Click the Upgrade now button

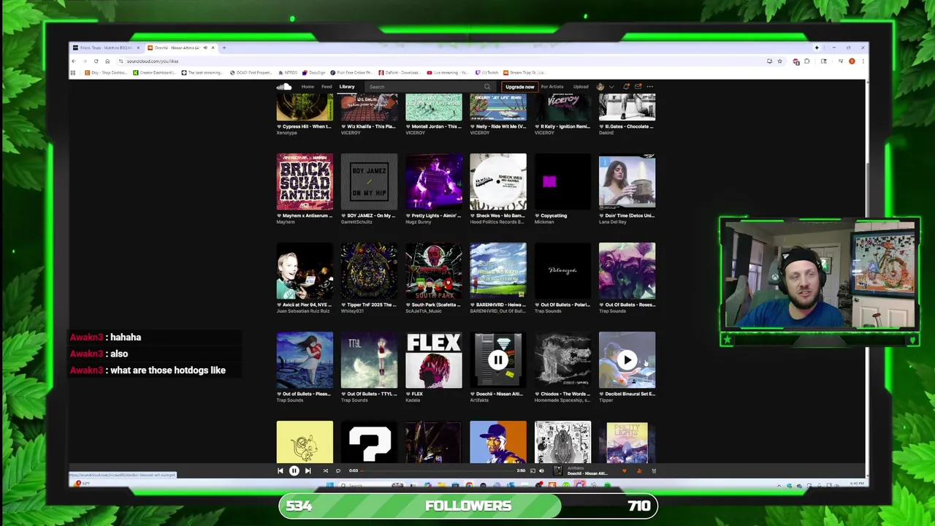(x=519, y=86)
